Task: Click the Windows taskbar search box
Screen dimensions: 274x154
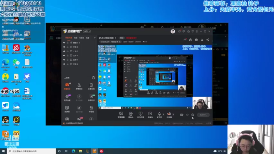Action: [32, 151]
